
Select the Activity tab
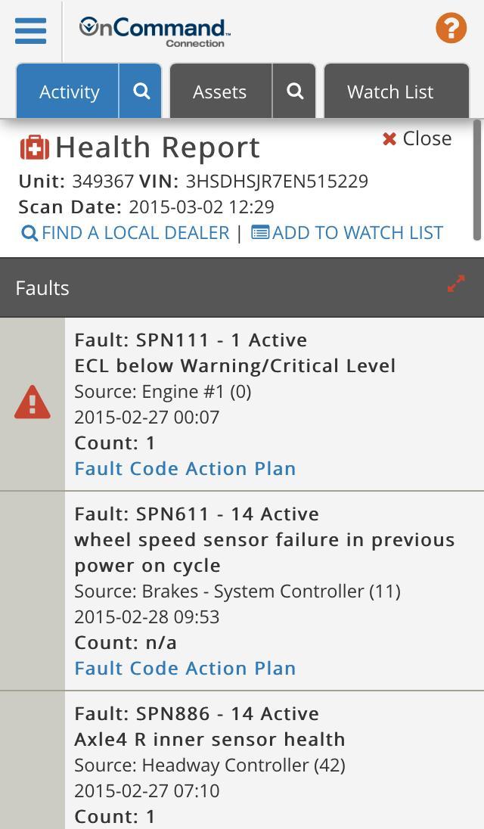(x=69, y=92)
